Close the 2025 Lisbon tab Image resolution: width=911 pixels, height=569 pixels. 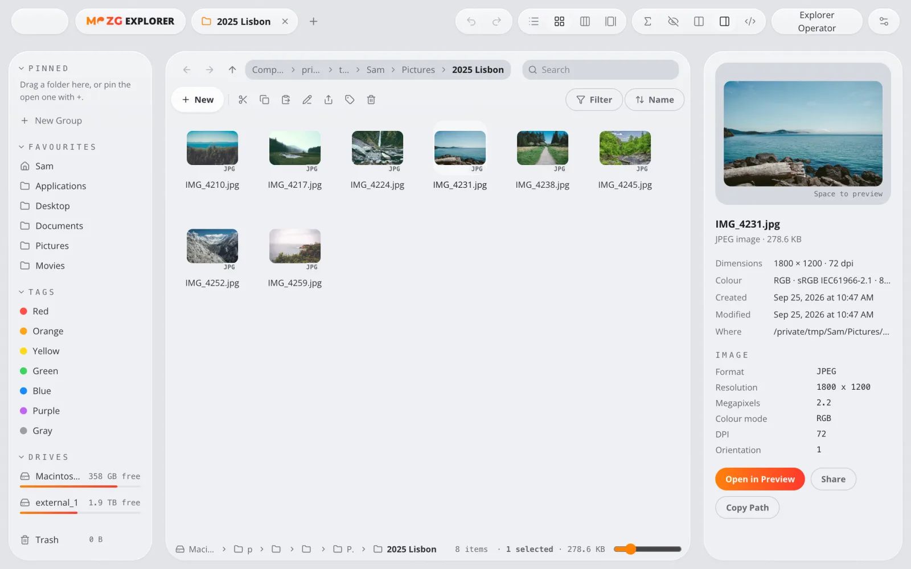tap(285, 22)
